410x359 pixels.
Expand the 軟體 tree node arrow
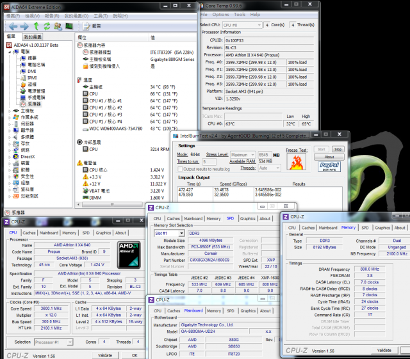click(10, 170)
